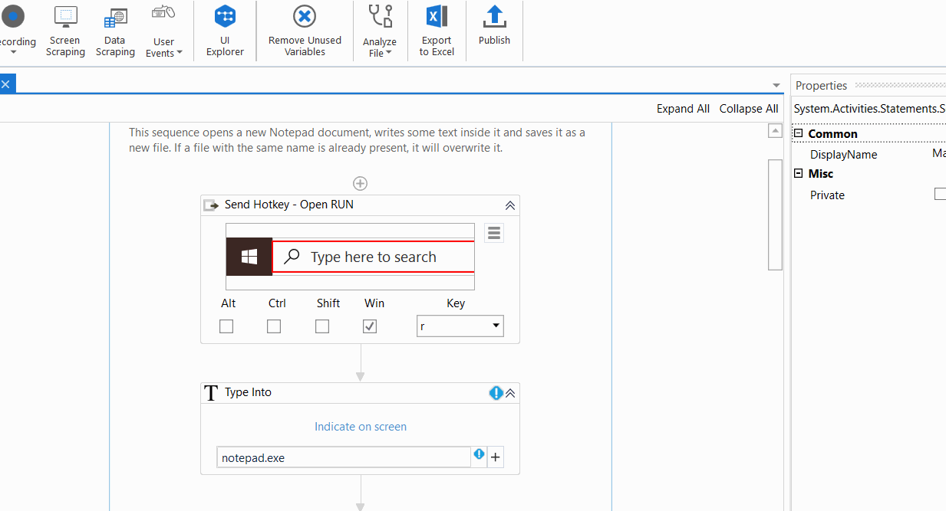This screenshot has width=946, height=511.
Task: Collapse the Send Hotkey activity
Action: point(509,205)
